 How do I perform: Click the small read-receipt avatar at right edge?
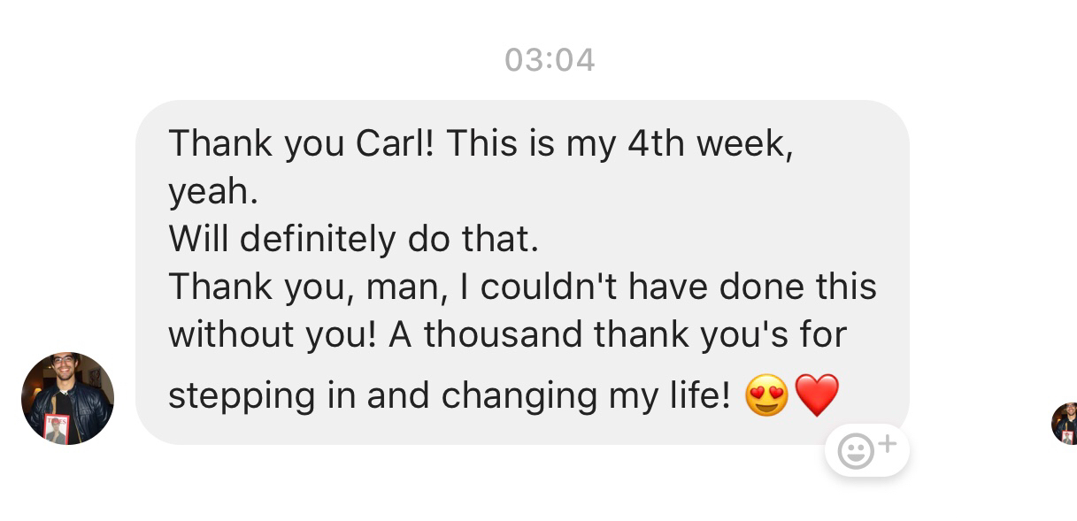click(x=1065, y=423)
